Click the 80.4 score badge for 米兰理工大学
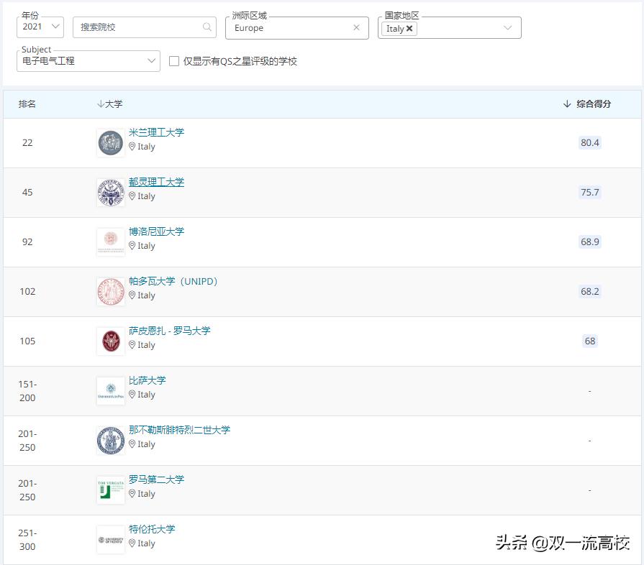The height and width of the screenshot is (565, 644). point(590,142)
